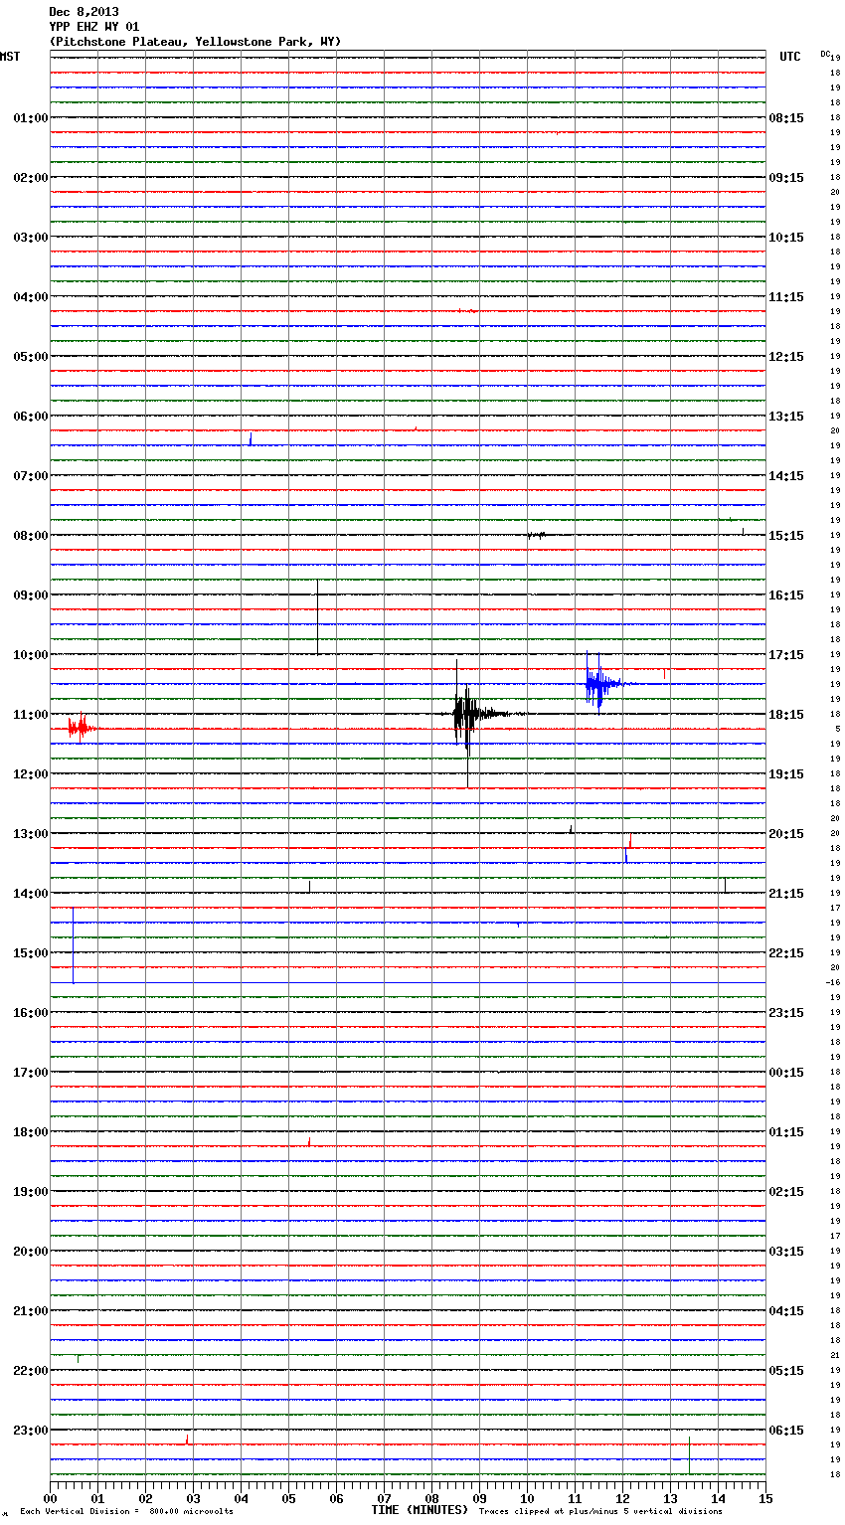Viewport: 845px width, 1525px height.
Task: Click the small black wiggle on the 08:00 trace
Action: (x=536, y=535)
